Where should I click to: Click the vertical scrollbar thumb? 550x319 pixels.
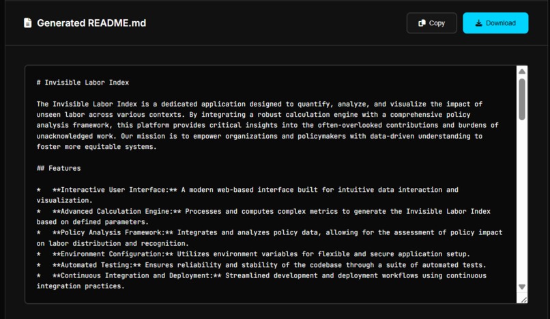(x=522, y=99)
